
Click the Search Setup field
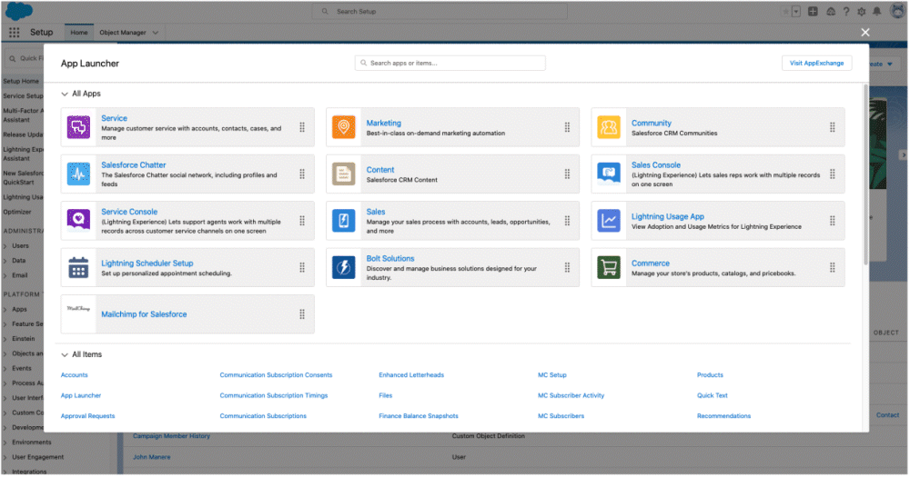[x=440, y=12]
